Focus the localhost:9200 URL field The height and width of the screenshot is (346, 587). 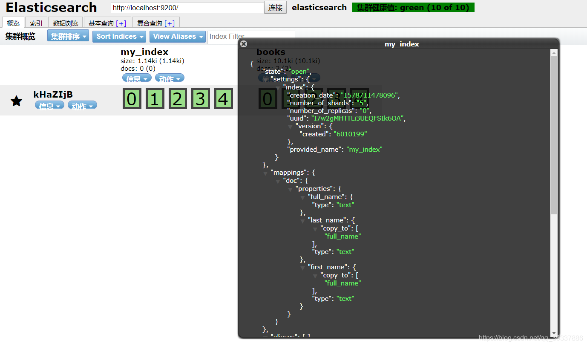point(187,8)
